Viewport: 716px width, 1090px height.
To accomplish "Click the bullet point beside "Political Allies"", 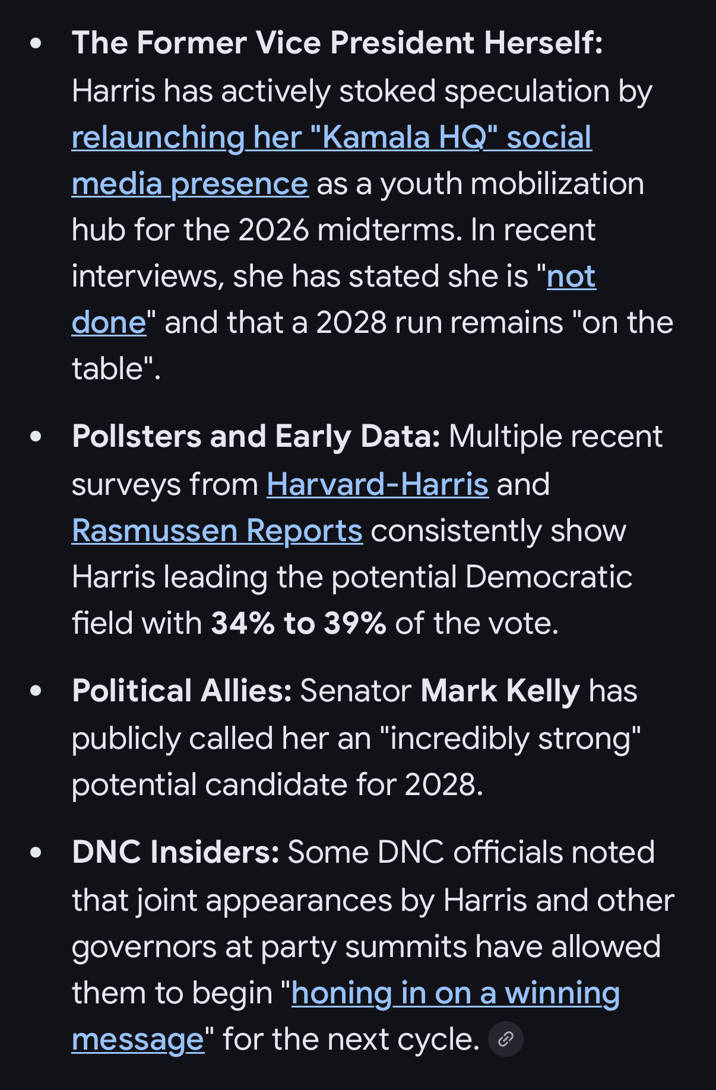I will (36, 691).
